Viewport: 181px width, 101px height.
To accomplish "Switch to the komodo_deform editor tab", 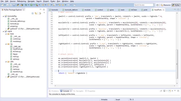I will point(70,10).
